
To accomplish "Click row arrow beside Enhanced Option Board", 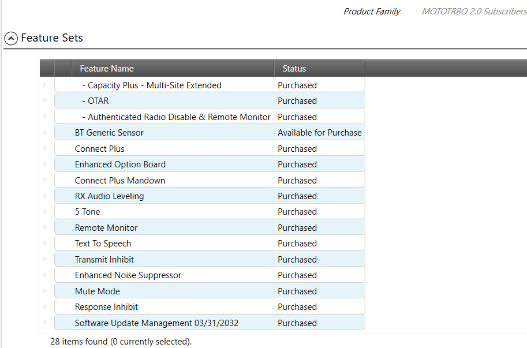I will pyautogui.click(x=46, y=164).
